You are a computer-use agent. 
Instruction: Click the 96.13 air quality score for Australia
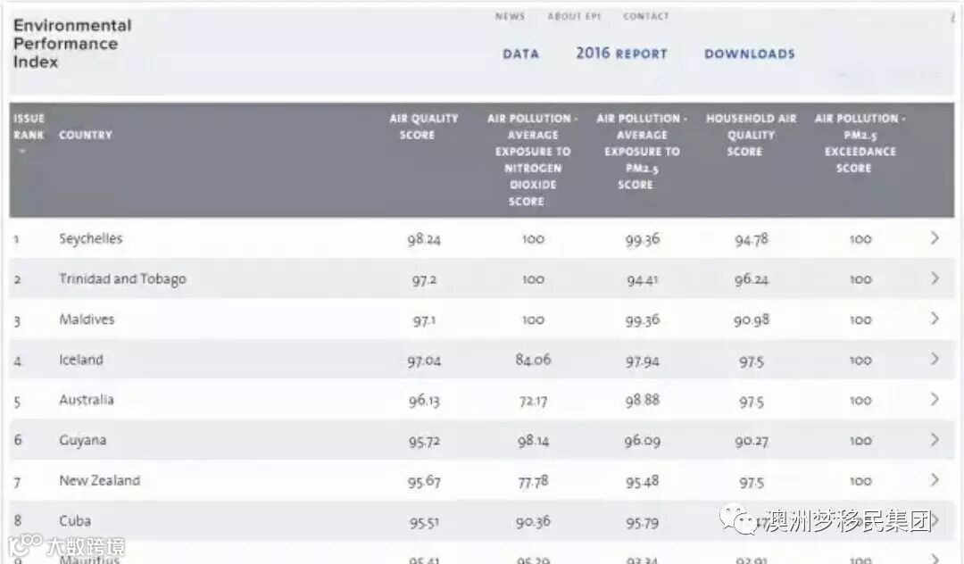(x=424, y=401)
